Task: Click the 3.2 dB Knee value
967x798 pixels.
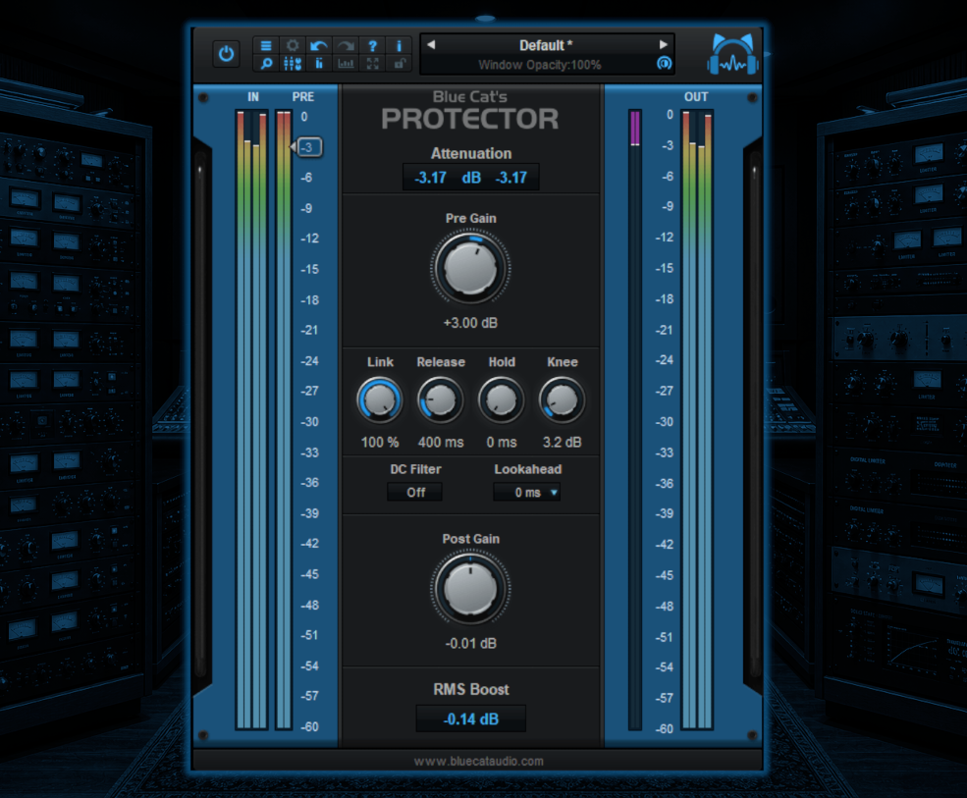Action: point(562,442)
